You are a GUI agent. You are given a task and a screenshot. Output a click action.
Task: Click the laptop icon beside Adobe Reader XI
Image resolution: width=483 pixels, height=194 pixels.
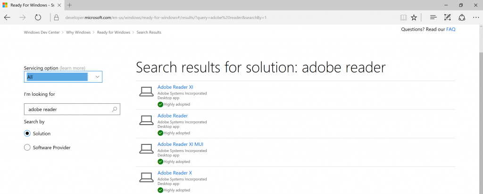pyautogui.click(x=146, y=92)
